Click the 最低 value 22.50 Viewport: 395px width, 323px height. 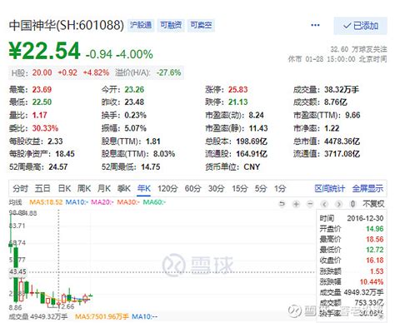point(42,102)
